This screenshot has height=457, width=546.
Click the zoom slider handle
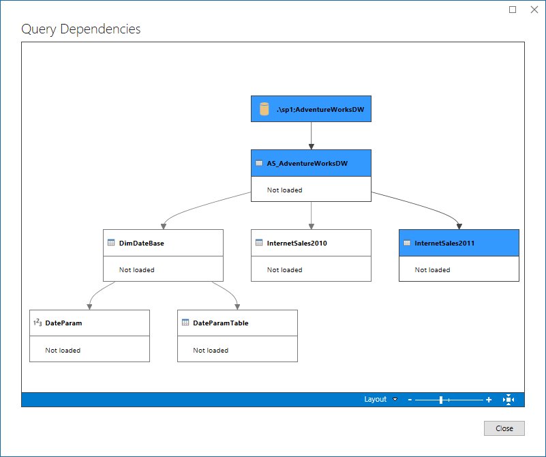pos(441,400)
